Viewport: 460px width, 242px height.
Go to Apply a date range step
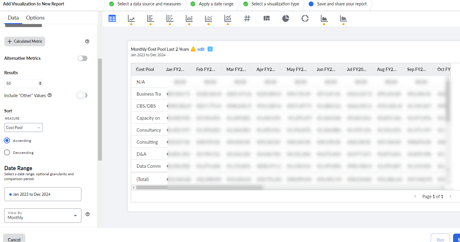(212, 4)
